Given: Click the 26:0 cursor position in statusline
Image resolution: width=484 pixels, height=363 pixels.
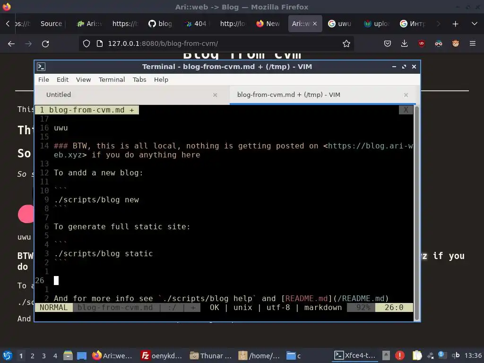Looking at the screenshot, I should [x=394, y=307].
